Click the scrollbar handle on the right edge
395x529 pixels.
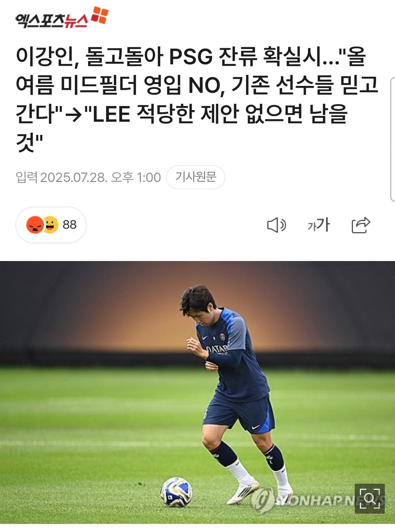point(393,139)
